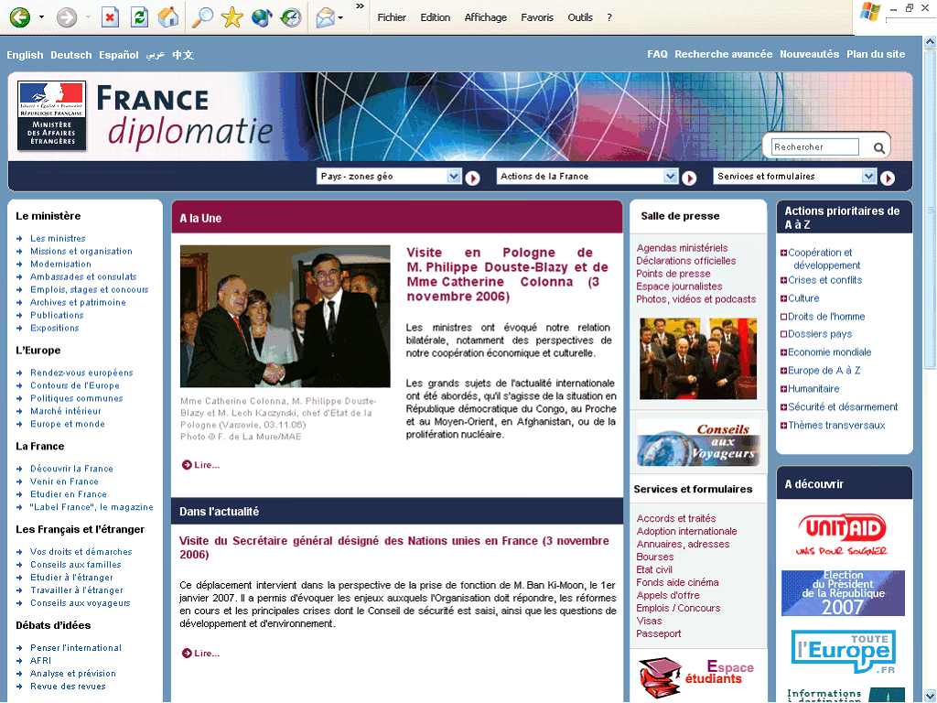Open the Outils menu
937x703 pixels.
tap(579, 17)
